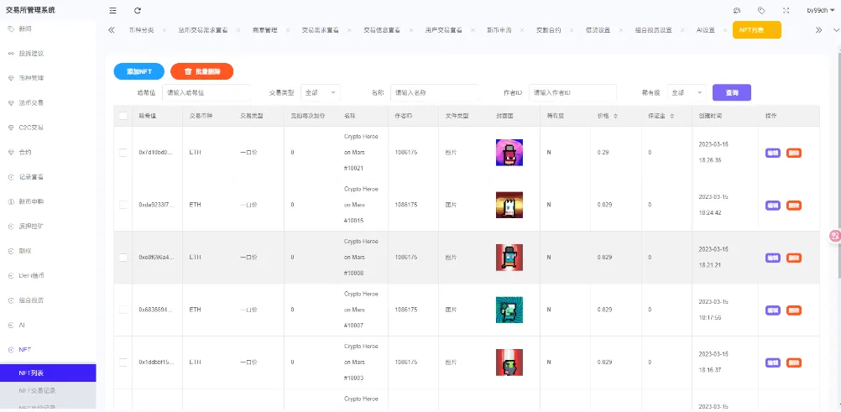
Task: Sort by 价格 column sort arrows
Action: (615, 116)
